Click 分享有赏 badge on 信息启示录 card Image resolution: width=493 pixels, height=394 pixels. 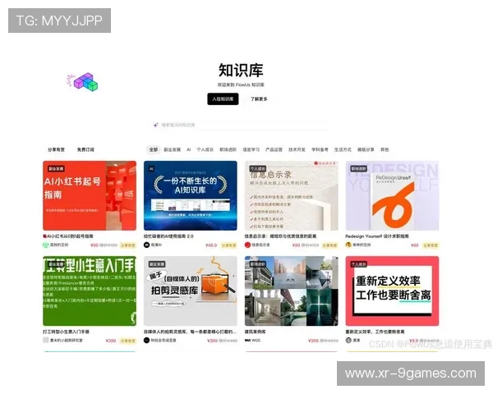329,245
